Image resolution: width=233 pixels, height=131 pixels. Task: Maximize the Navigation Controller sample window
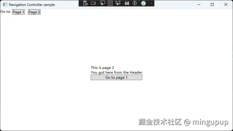pos(212,4)
